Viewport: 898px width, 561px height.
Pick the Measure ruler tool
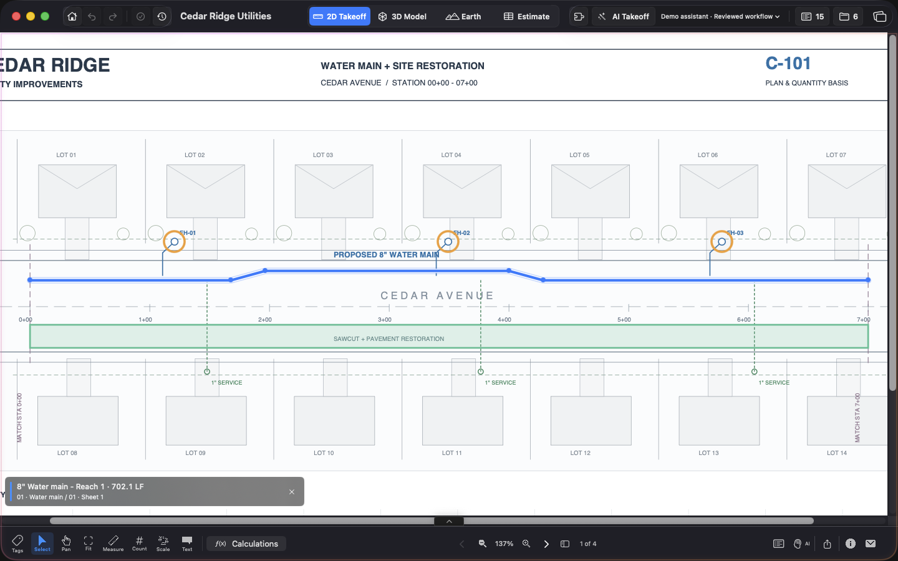[x=113, y=544]
